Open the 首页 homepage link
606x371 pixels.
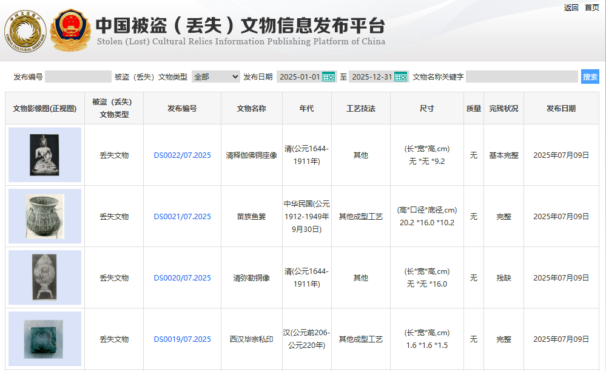(593, 8)
